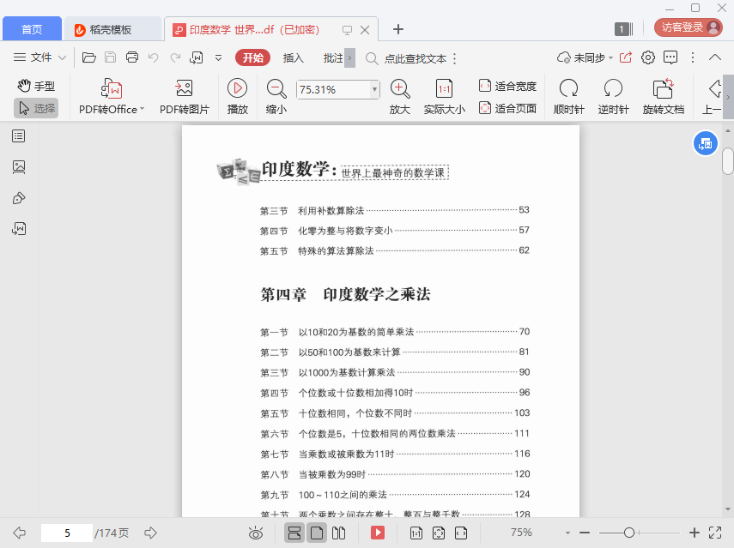Decrease zoom with minus button
This screenshot has height=548, width=734.
click(x=585, y=533)
